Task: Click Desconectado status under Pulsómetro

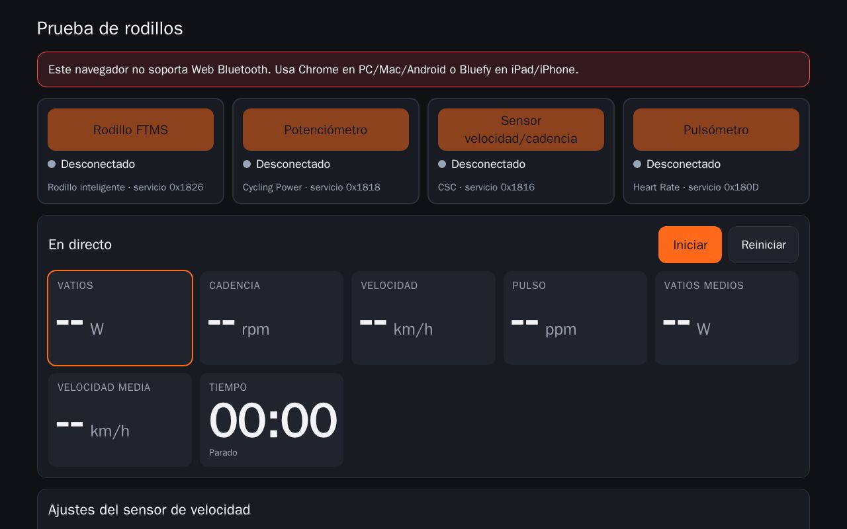Action: [677, 164]
